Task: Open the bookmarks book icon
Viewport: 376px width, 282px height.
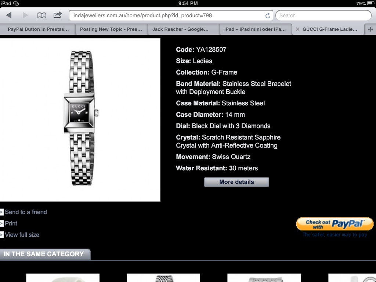Action: tap(42, 15)
